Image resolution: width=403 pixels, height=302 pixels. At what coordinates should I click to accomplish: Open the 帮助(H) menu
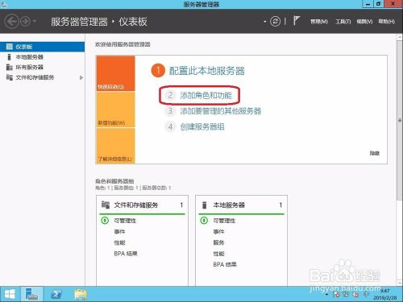click(387, 22)
